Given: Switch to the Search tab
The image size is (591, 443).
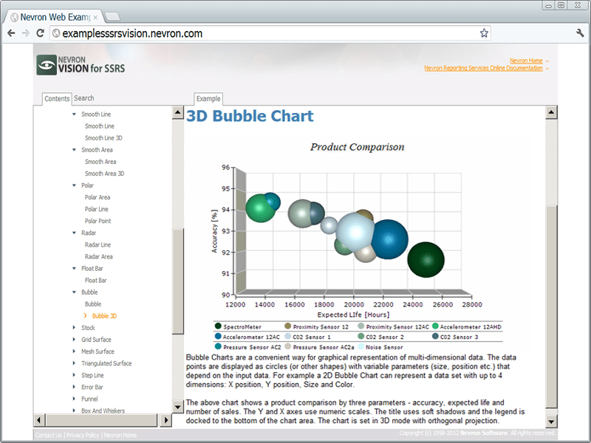Looking at the screenshot, I should point(83,97).
